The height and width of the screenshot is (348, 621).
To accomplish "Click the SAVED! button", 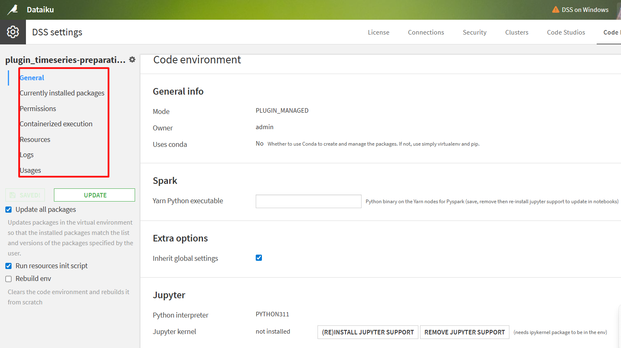I will click(25, 195).
